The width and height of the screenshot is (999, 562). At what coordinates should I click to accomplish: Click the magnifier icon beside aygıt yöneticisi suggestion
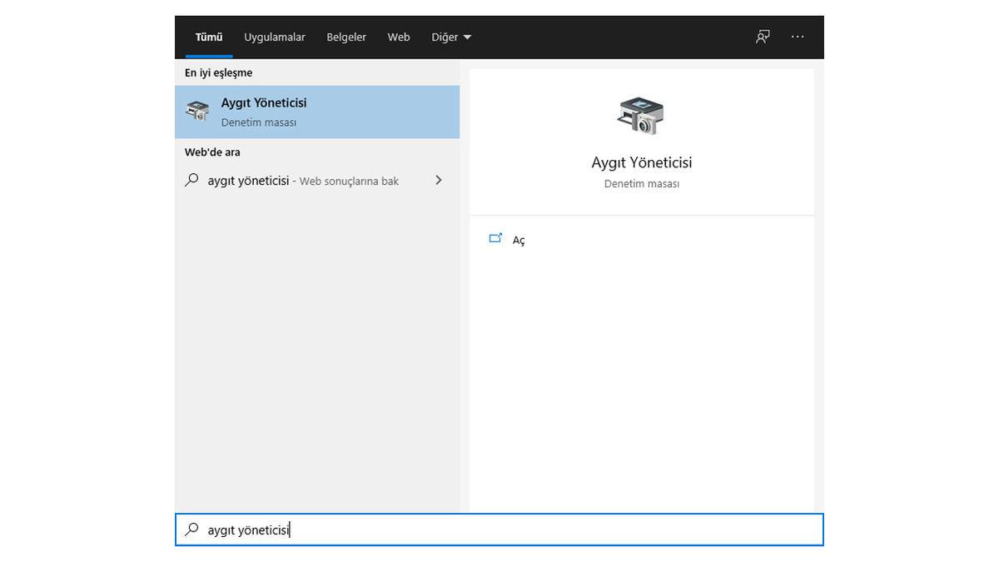191,180
